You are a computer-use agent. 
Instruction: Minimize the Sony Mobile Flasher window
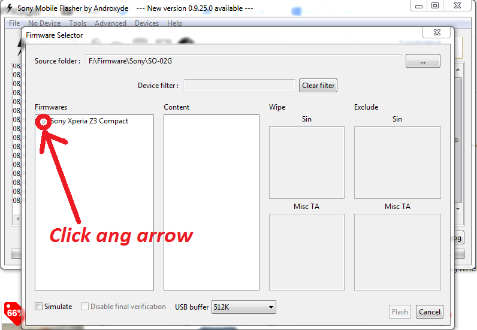[419, 6]
